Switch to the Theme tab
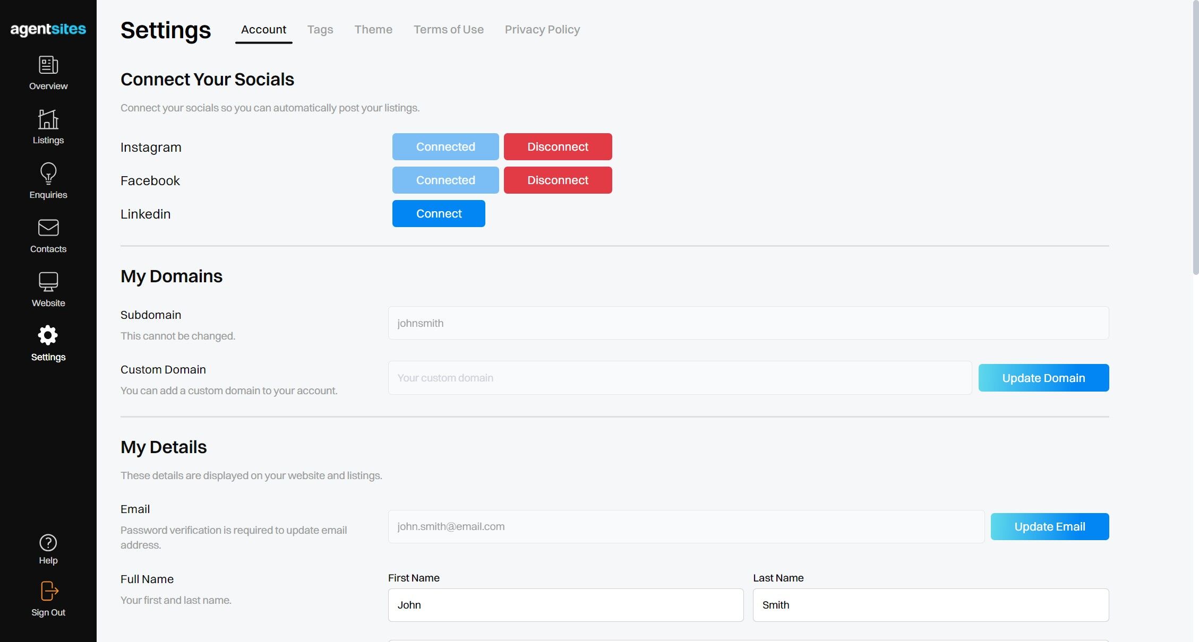1199x642 pixels. (x=373, y=30)
